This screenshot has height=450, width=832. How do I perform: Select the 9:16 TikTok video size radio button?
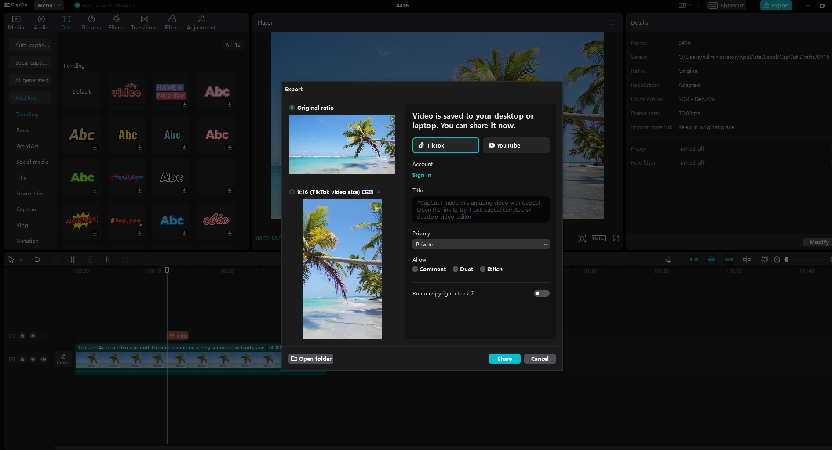292,192
